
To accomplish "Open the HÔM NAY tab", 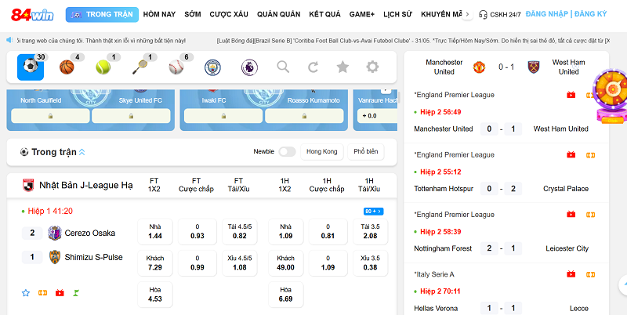I will [x=159, y=14].
